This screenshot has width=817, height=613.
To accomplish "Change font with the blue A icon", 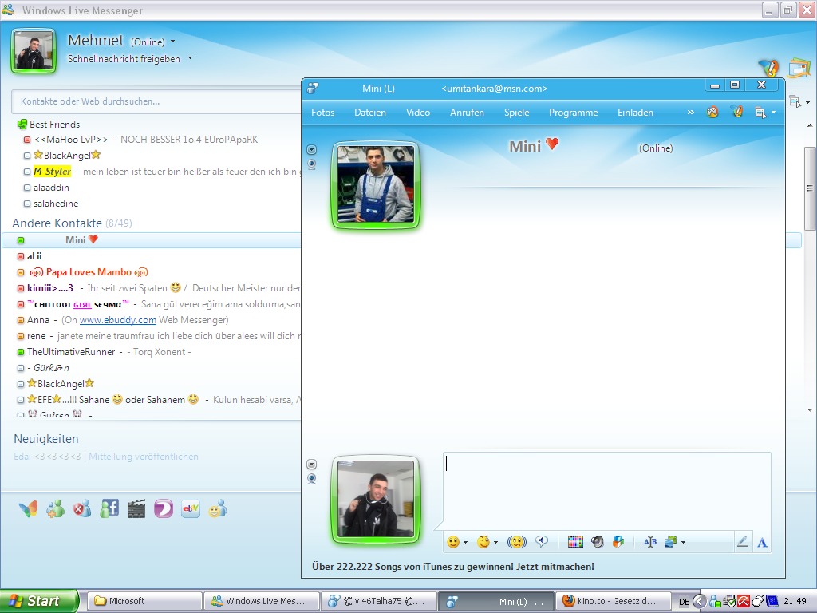I will click(762, 543).
